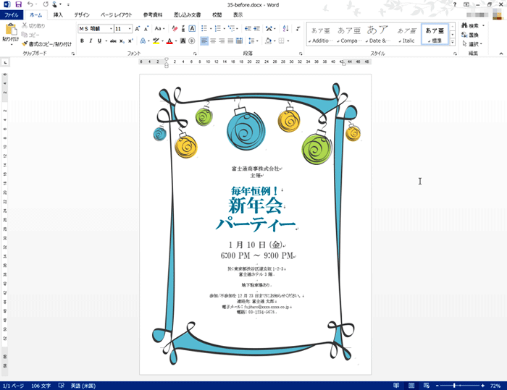Viewport: 507px width, 390px height.
Task: Click the Increase Indent icon
Action: pos(256,29)
